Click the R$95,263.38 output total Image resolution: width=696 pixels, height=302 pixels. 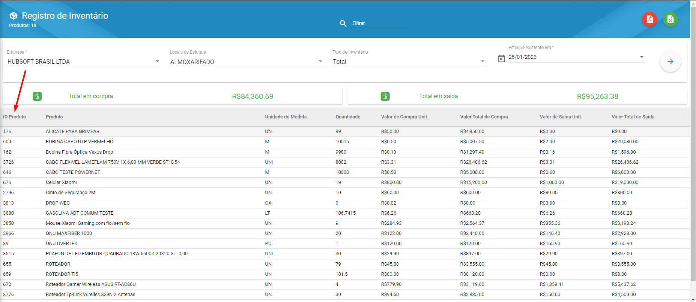[598, 96]
